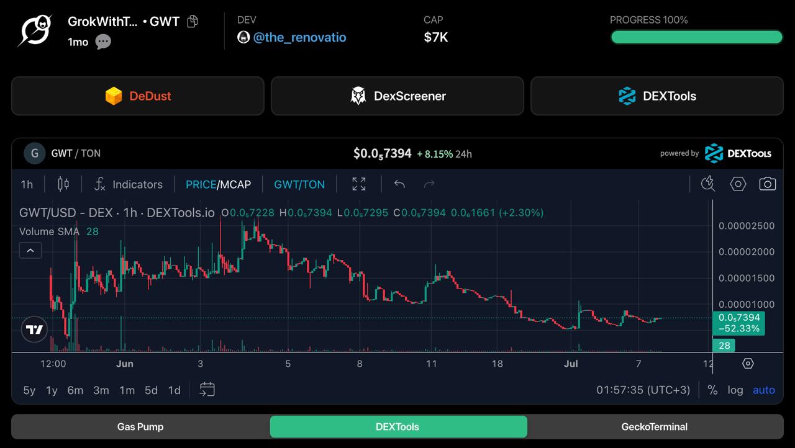Open the price scale settings hexagon icon
Screen dimensions: 795x448
tap(748, 364)
